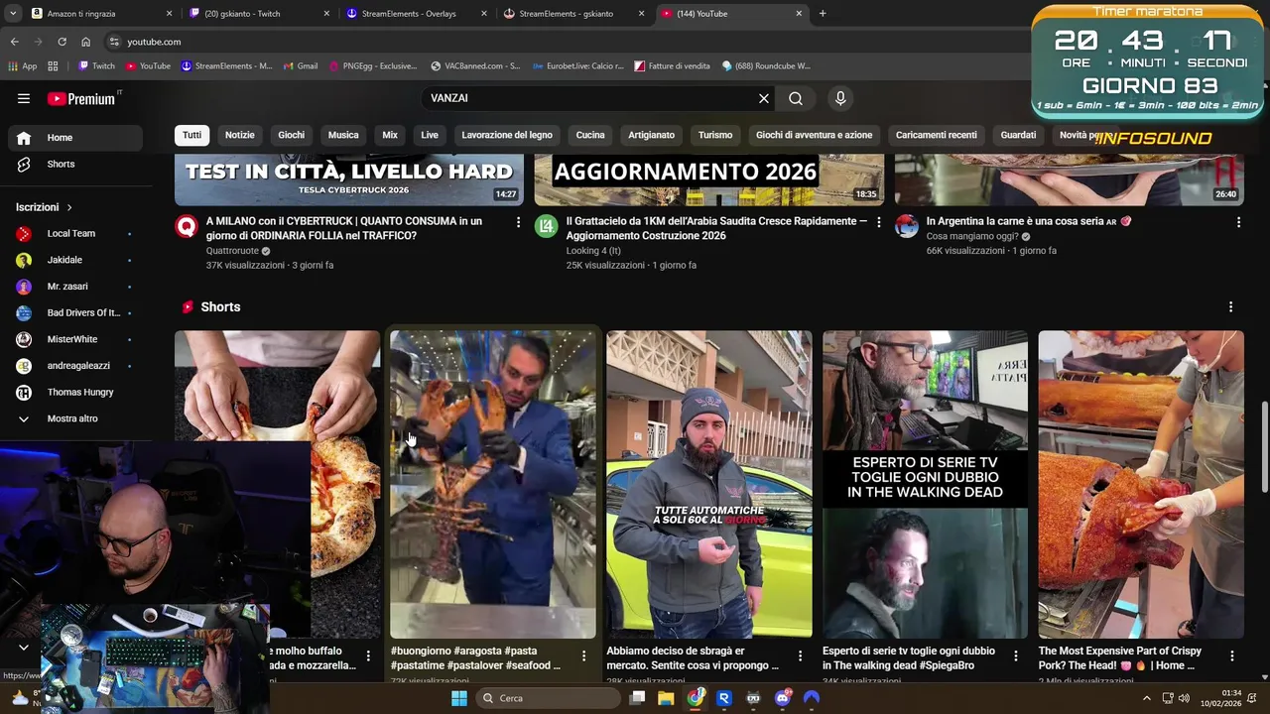
Task: Open the Tutte automatiche yellow car short
Action: 709,485
